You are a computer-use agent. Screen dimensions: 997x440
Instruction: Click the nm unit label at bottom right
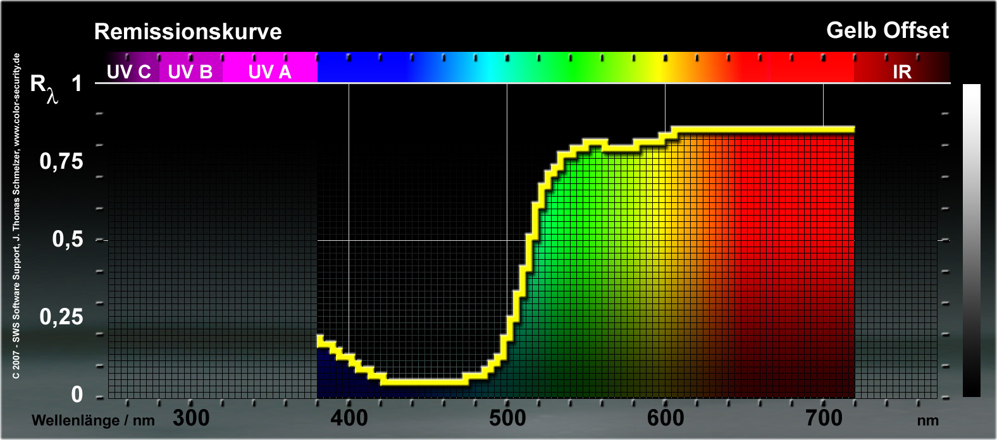[x=928, y=420]
